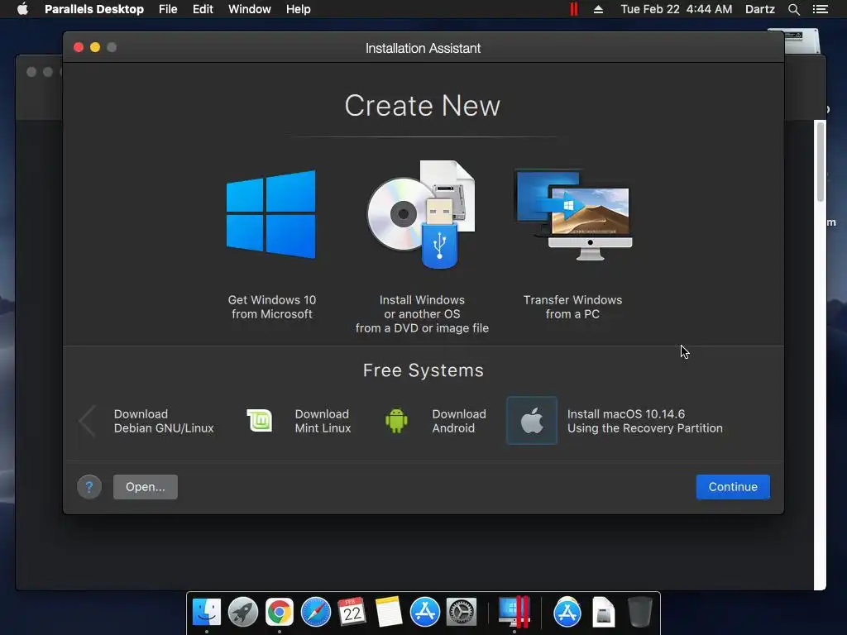Select Download Debian GNU/Linux option
Image resolution: width=847 pixels, height=635 pixels.
[x=164, y=421]
